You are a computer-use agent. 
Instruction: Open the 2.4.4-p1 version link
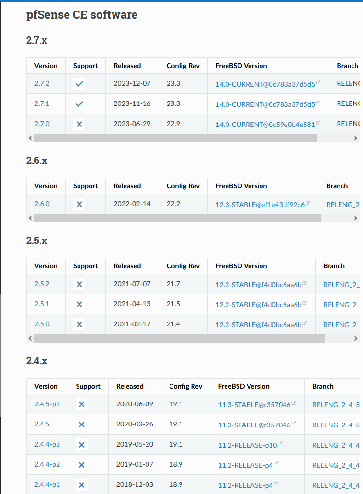click(47, 485)
